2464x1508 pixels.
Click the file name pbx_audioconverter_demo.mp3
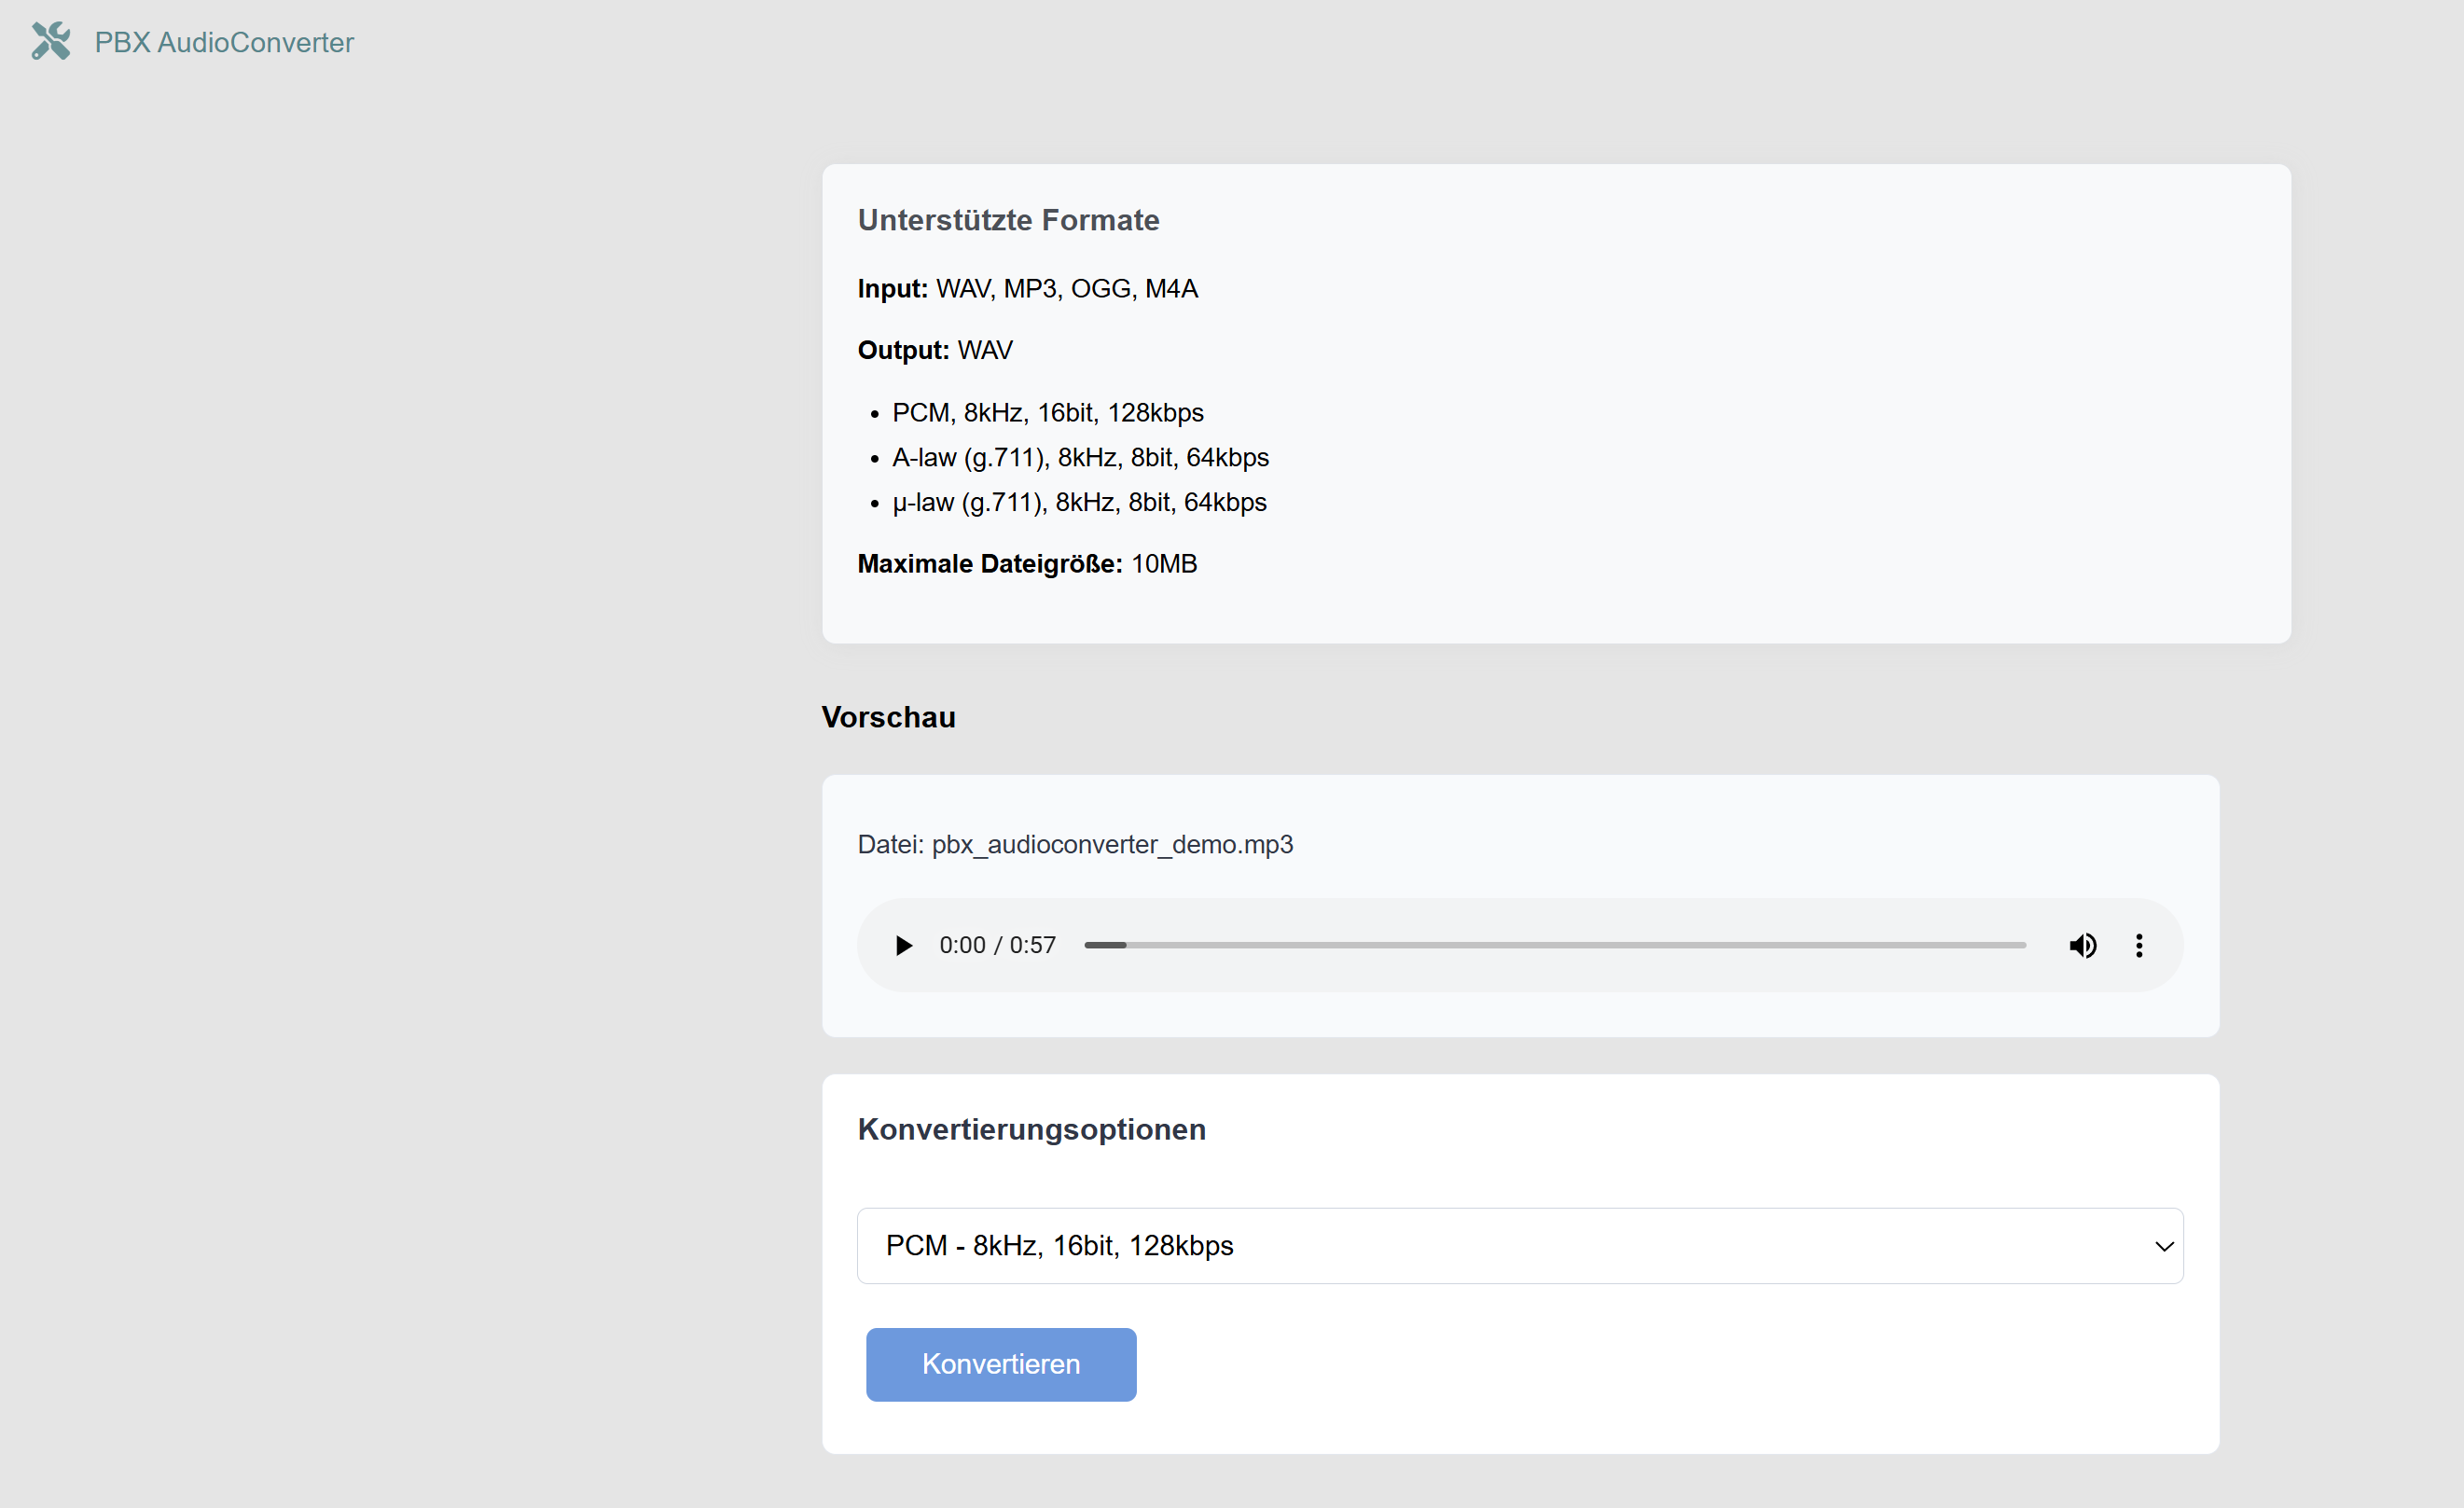(1111, 844)
